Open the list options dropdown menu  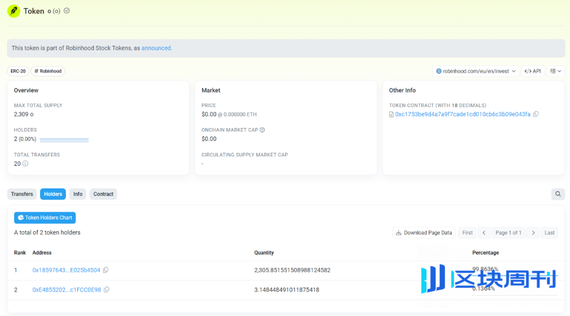(x=555, y=71)
